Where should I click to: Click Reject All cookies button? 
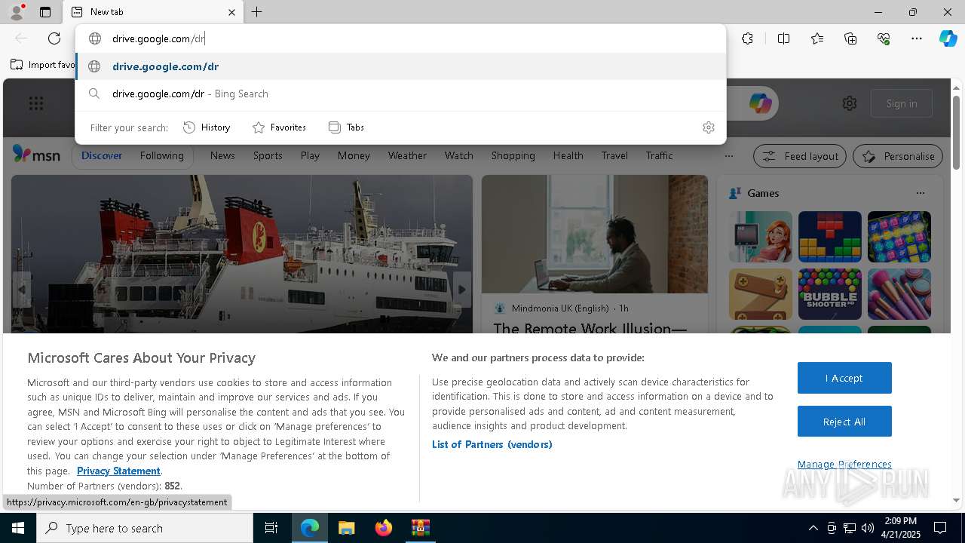pos(844,422)
